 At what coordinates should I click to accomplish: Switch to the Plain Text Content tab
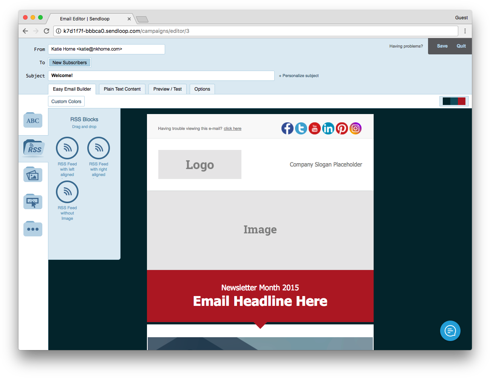tap(122, 89)
